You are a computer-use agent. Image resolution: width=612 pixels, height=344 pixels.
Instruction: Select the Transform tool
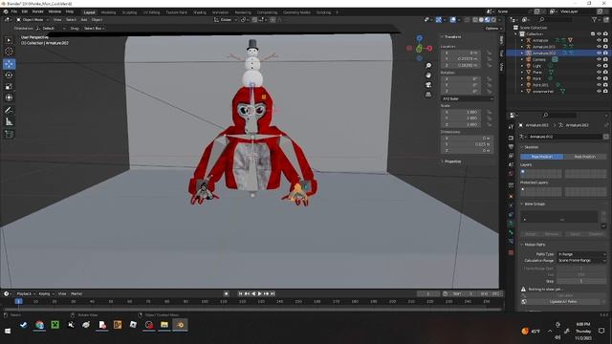pos(9,97)
